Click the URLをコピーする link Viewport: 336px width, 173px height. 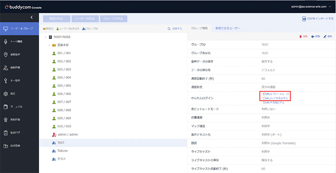(274, 94)
